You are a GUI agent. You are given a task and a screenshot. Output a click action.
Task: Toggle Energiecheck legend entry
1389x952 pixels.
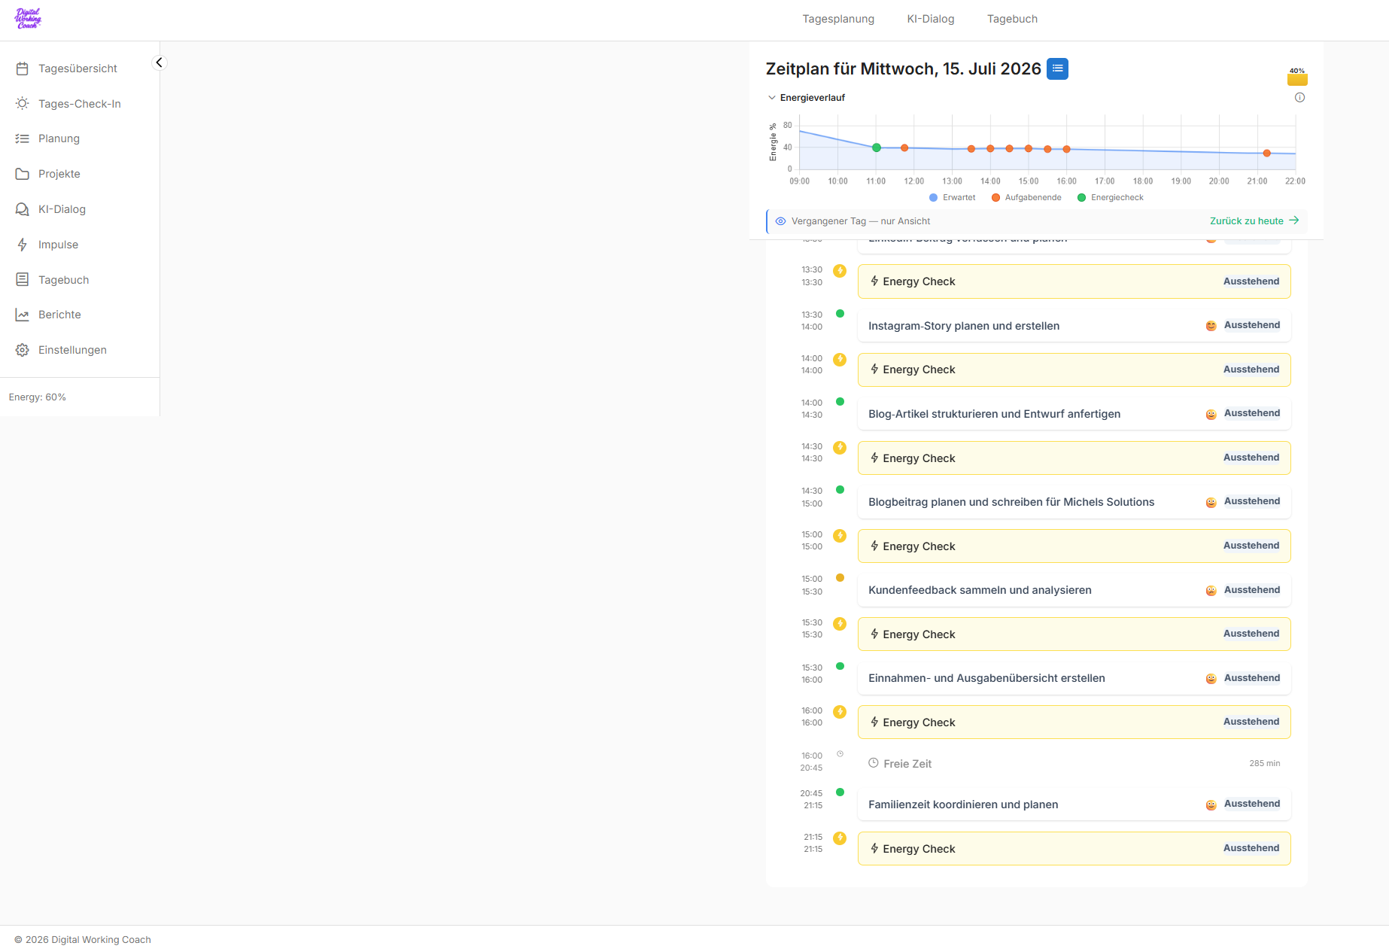(1110, 197)
